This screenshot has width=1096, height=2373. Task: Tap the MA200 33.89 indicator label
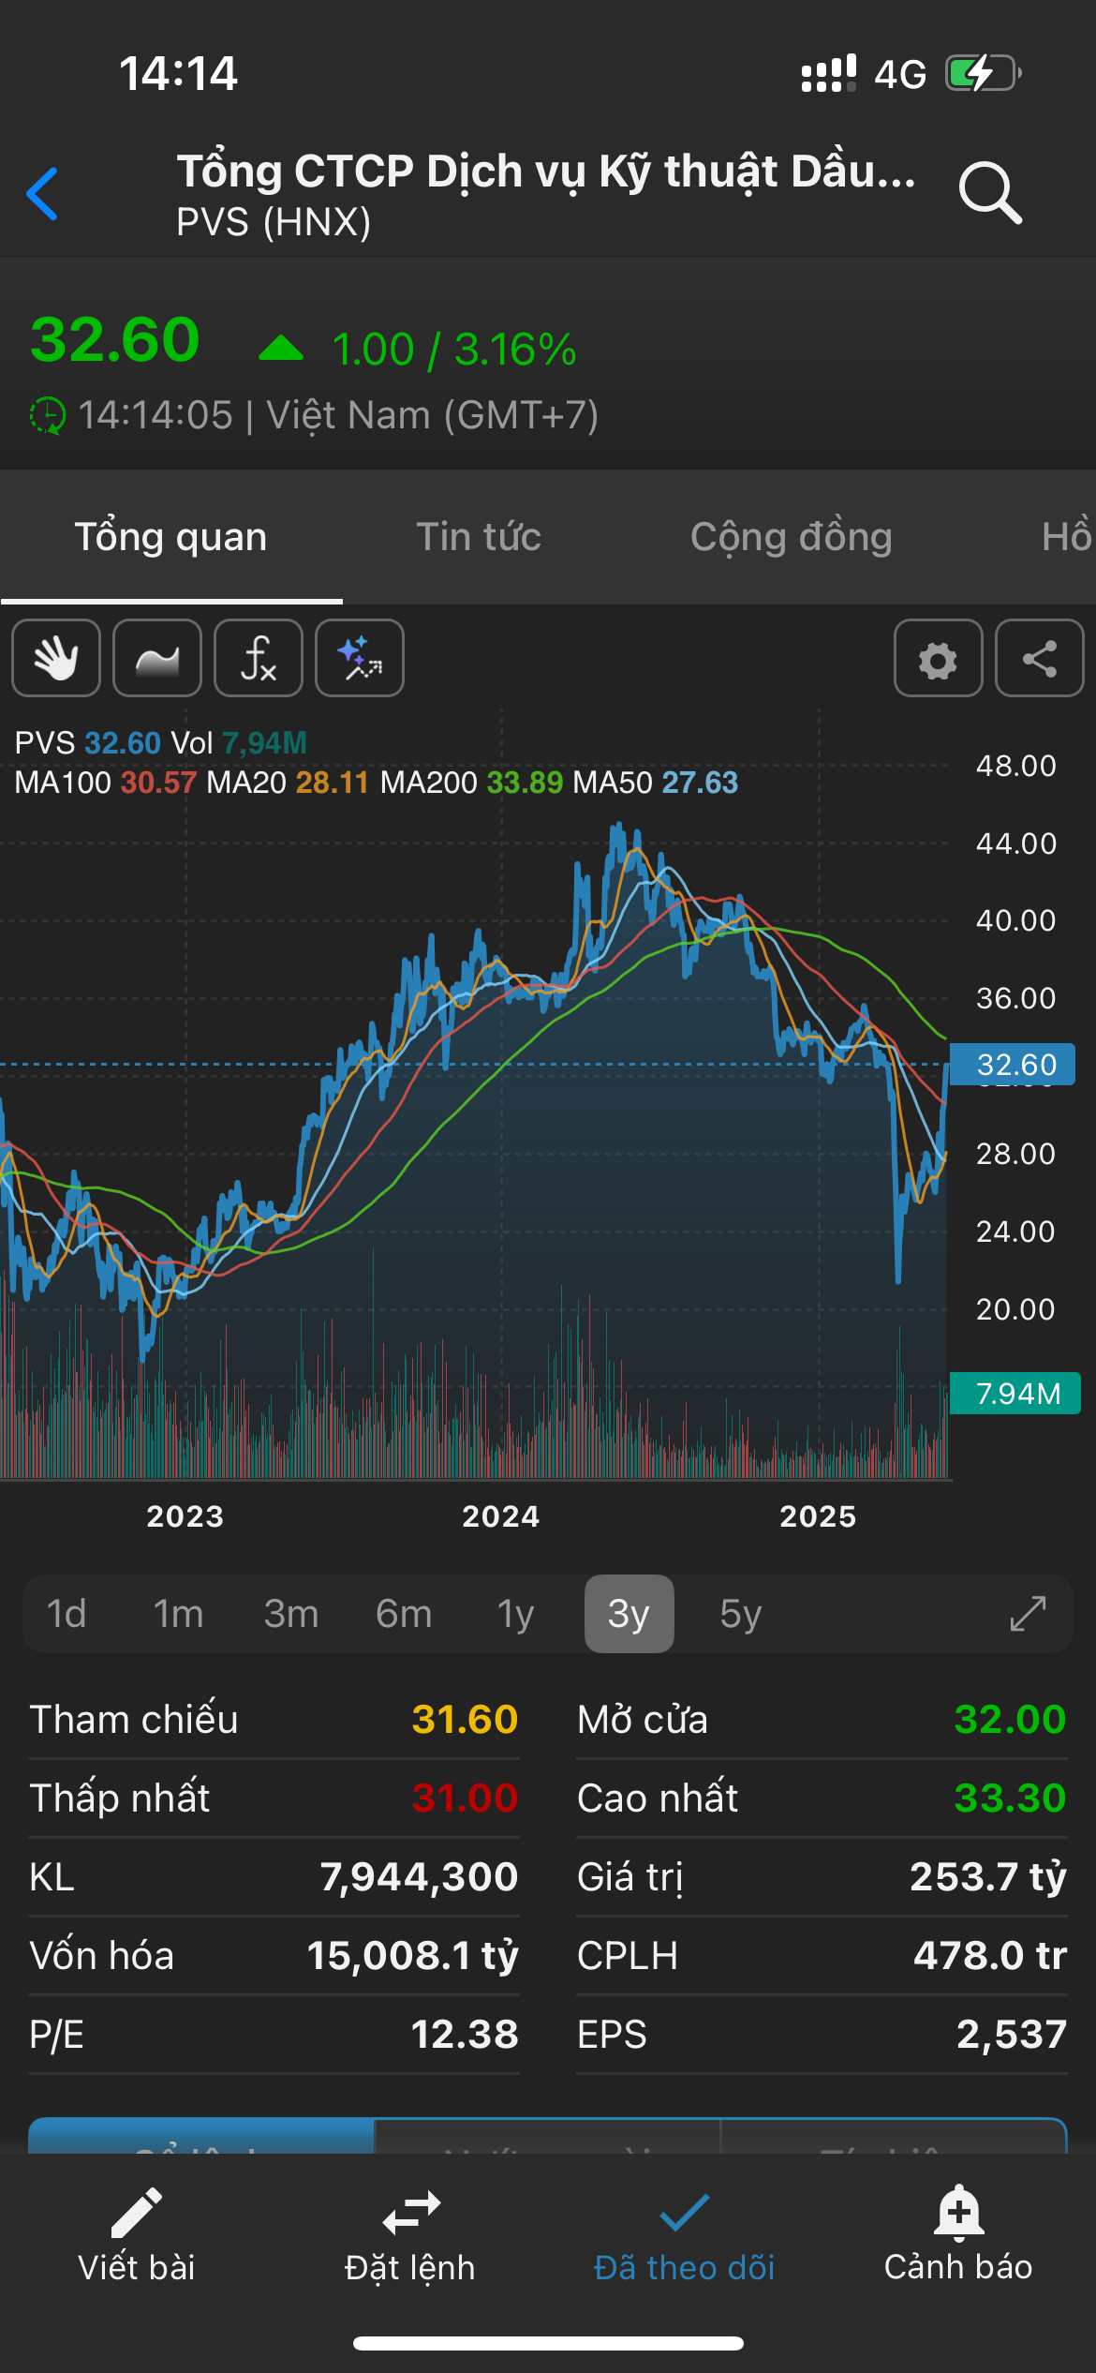pyautogui.click(x=471, y=783)
